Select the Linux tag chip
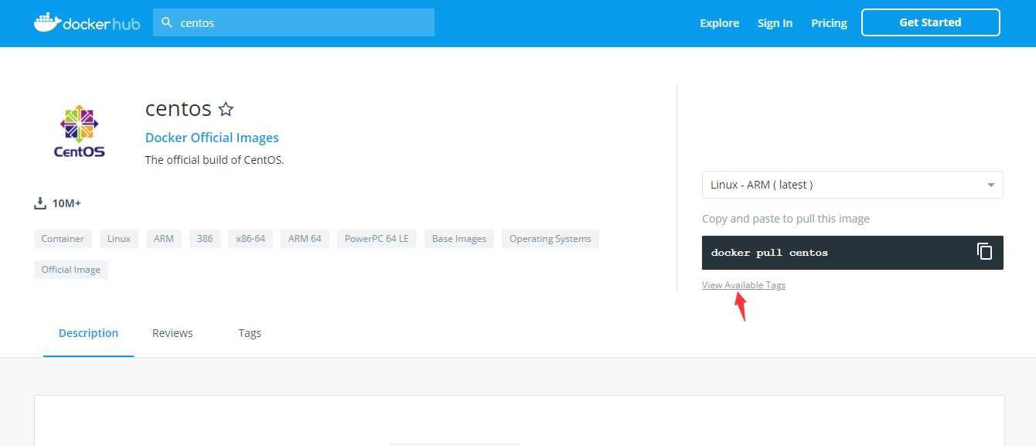The height and width of the screenshot is (446, 1036). [119, 239]
